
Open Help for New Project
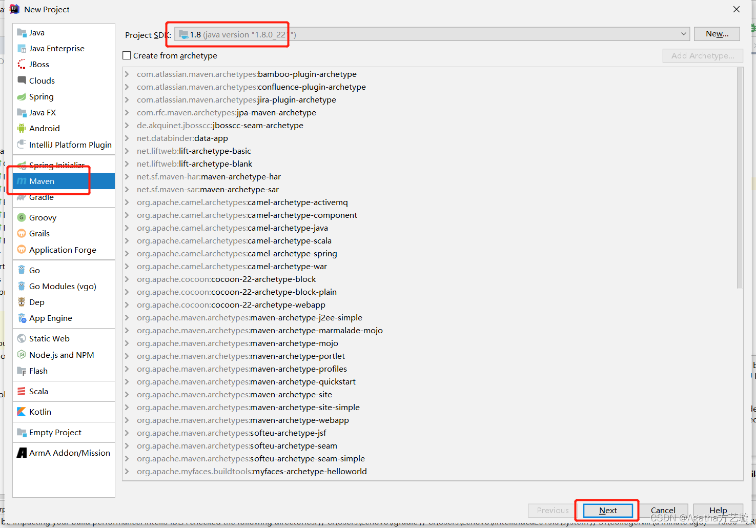point(718,510)
